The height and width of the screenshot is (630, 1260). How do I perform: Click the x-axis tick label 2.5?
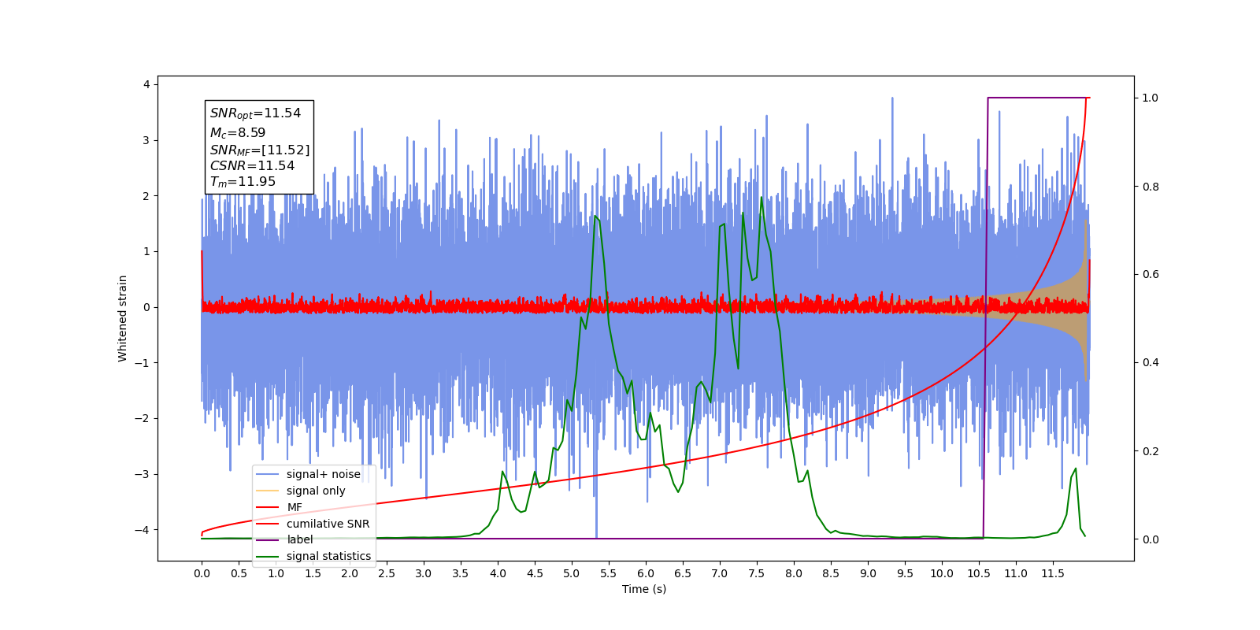(x=387, y=573)
